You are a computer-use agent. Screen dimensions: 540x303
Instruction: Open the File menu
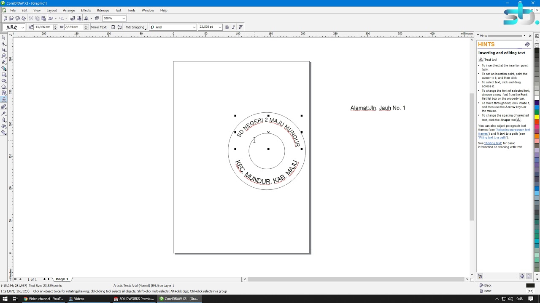coord(13,10)
